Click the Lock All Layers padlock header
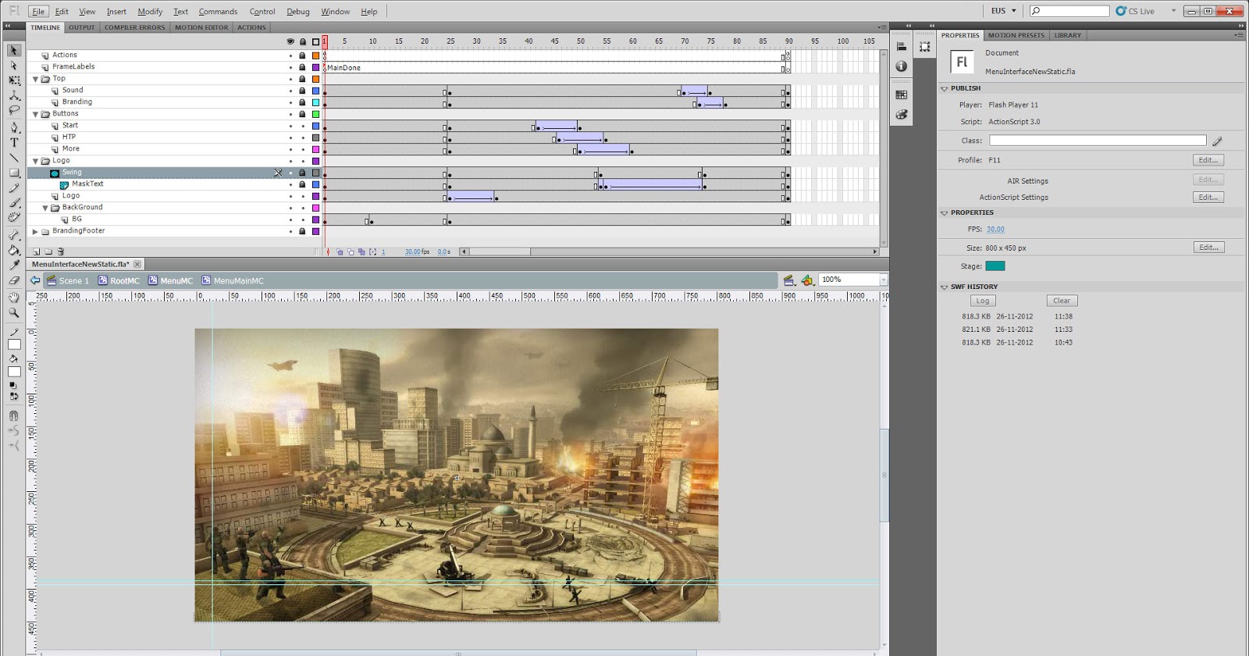 click(x=303, y=41)
